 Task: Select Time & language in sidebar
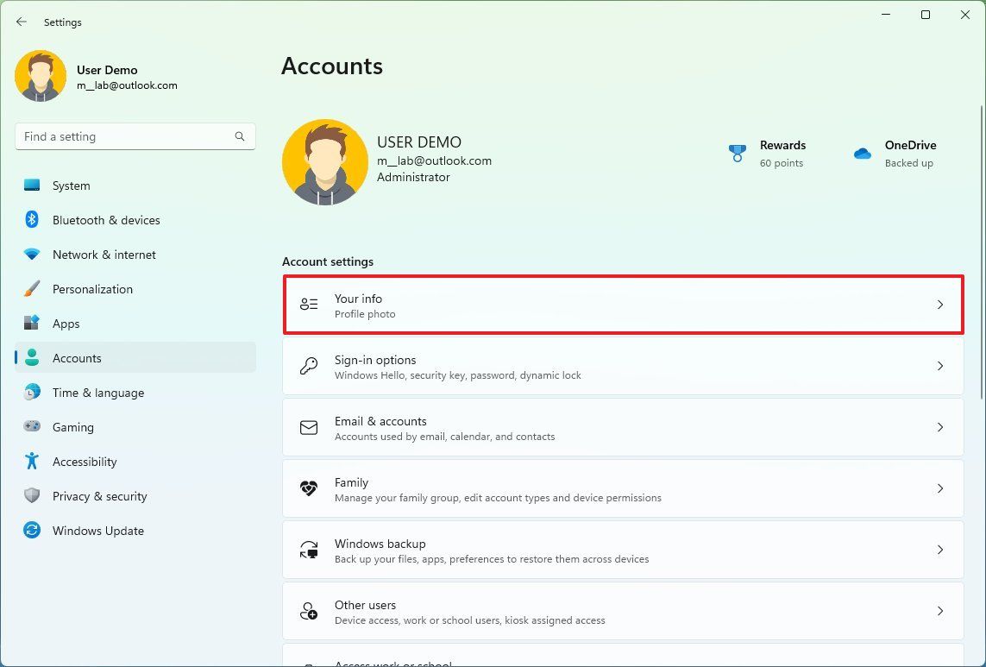pyautogui.click(x=97, y=393)
